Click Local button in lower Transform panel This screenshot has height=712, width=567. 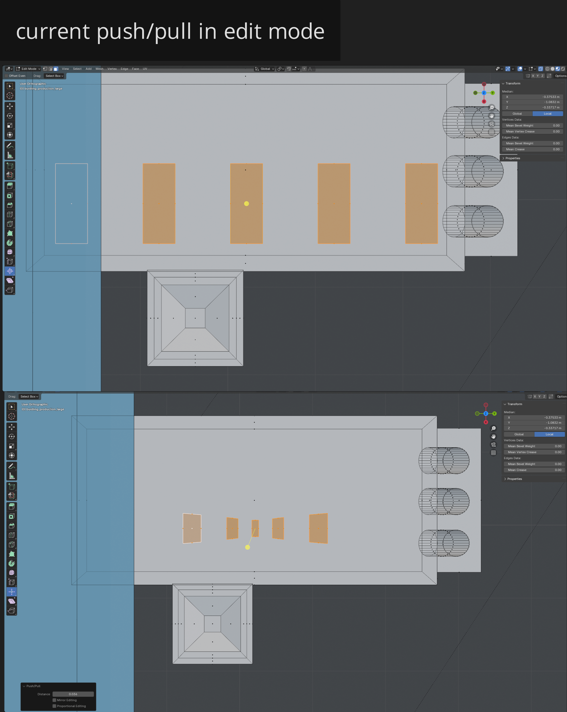click(x=549, y=434)
